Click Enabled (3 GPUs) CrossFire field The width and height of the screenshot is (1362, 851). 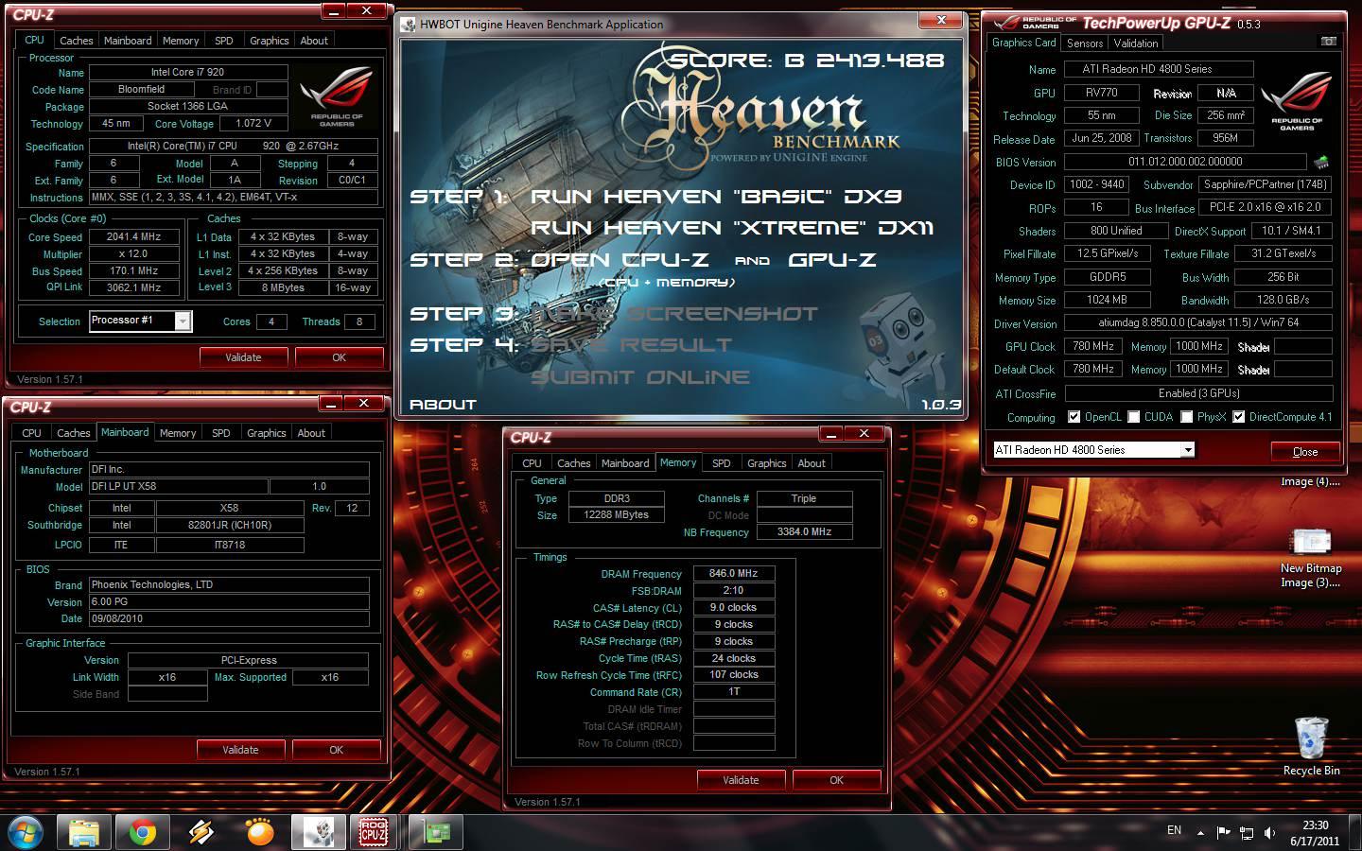point(1198,393)
